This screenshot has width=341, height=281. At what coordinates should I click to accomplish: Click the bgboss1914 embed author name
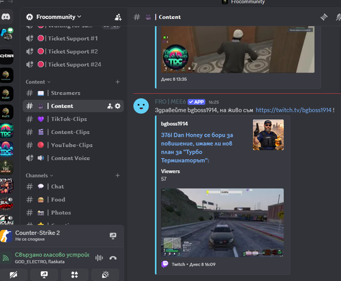tap(175, 124)
